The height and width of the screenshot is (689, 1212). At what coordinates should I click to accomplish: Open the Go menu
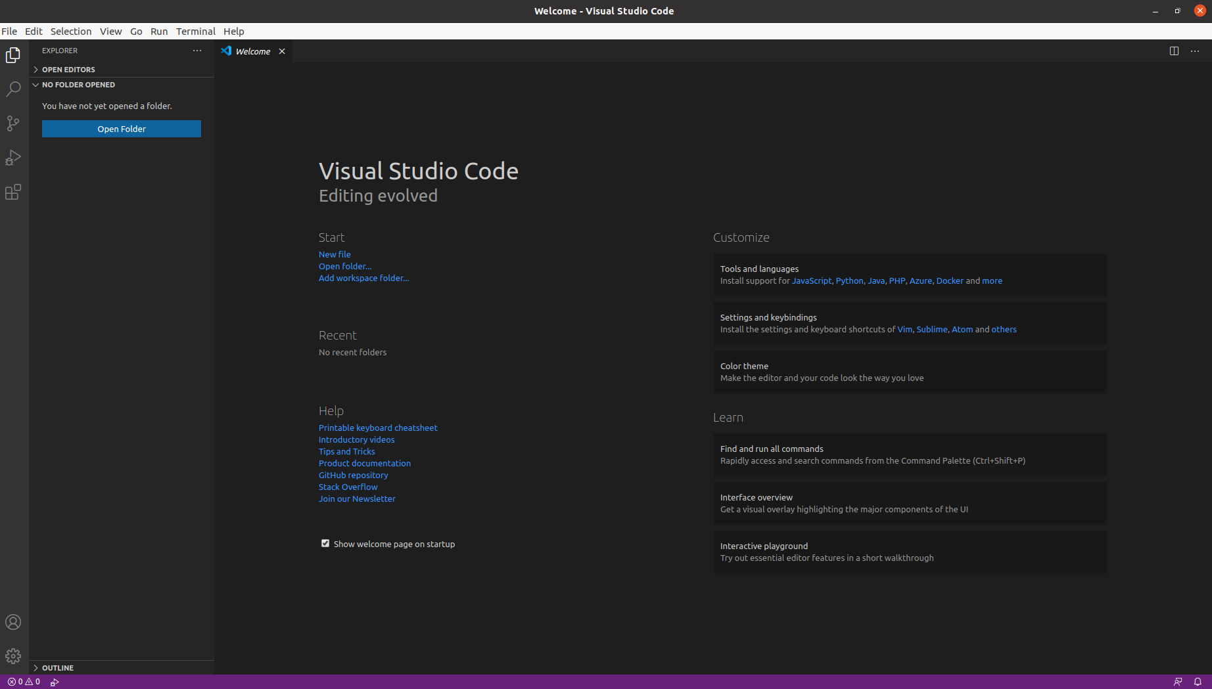pos(136,32)
